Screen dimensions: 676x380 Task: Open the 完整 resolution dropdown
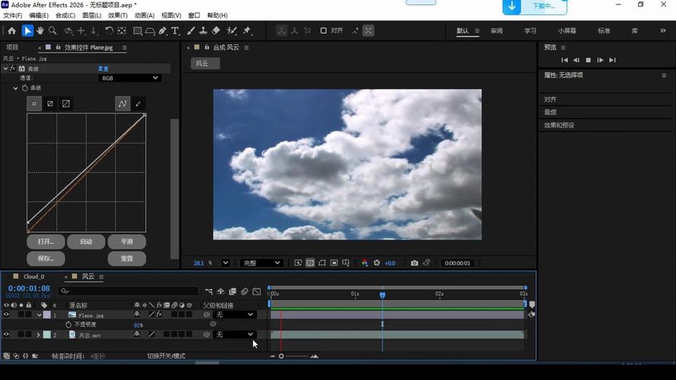click(x=262, y=263)
